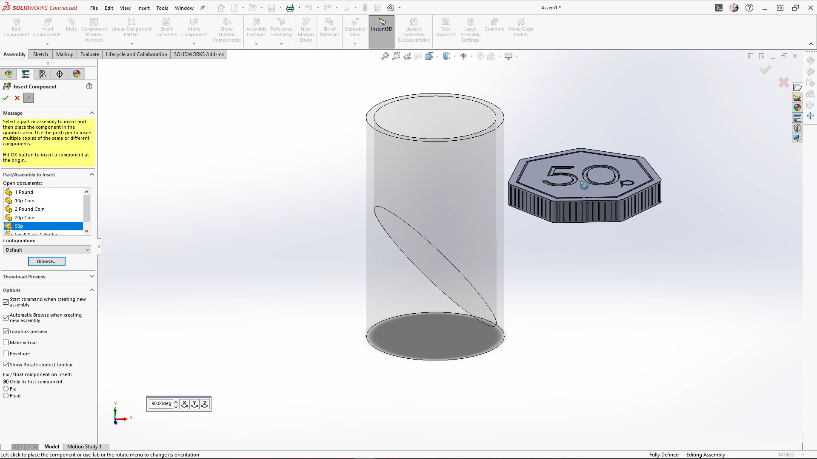
Task: Click the Zoom to Fit icon
Action: [385, 56]
